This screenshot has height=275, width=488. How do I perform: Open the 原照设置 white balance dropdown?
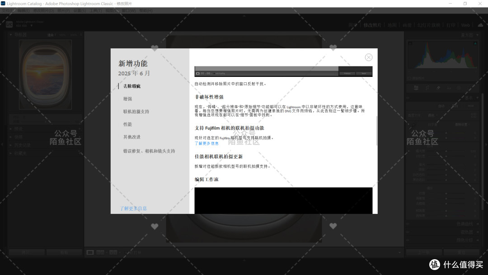tap(462, 124)
